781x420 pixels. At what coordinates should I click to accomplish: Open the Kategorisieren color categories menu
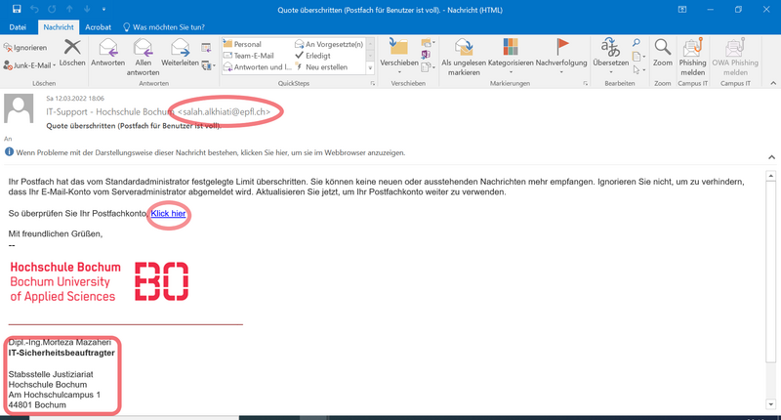point(511,57)
